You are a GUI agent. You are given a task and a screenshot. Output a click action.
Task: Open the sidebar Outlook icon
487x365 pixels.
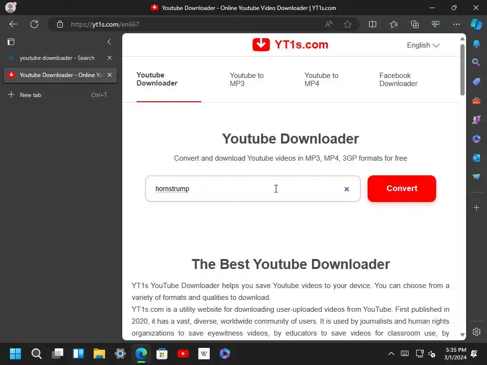(x=476, y=158)
